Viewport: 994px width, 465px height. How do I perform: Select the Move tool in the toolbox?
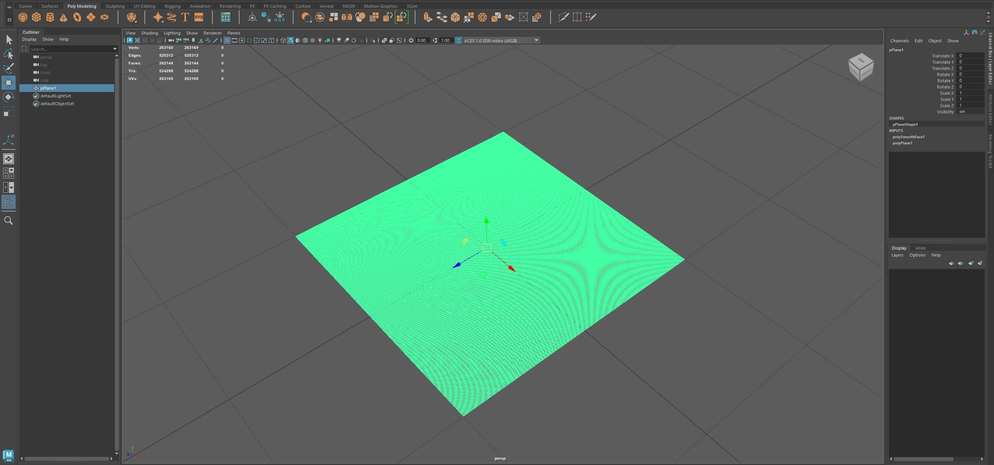(8, 83)
